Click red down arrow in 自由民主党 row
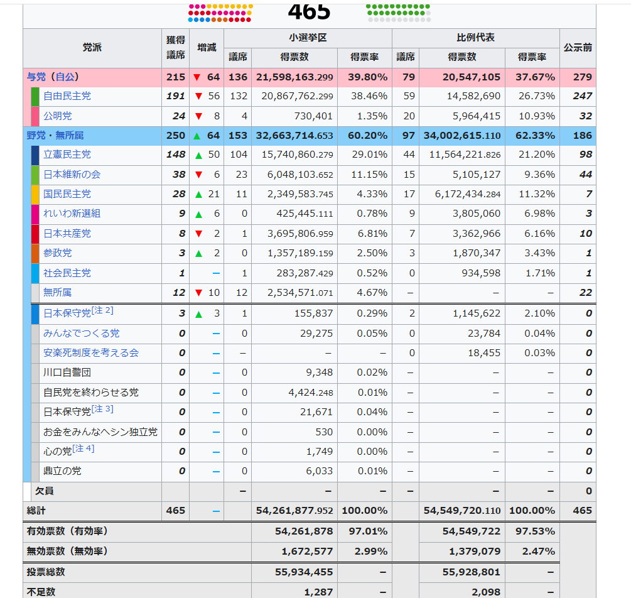Screen dimensions: 631x598 click(x=198, y=97)
